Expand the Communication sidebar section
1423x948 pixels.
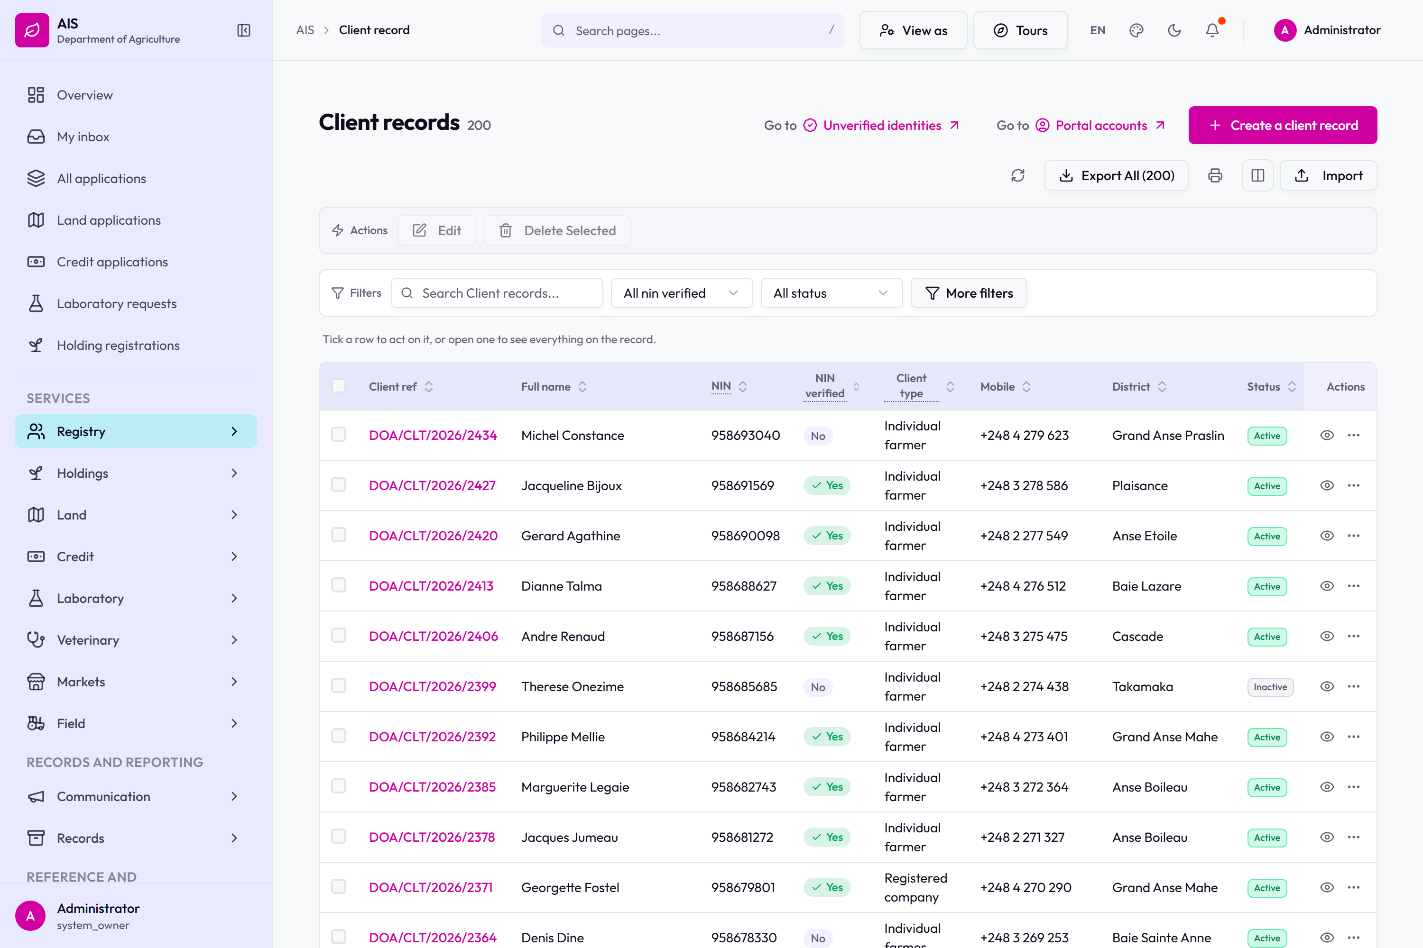pos(136,796)
